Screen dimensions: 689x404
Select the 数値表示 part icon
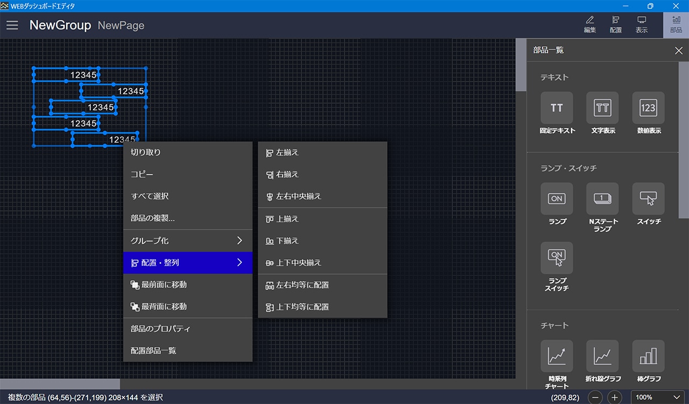point(648,108)
